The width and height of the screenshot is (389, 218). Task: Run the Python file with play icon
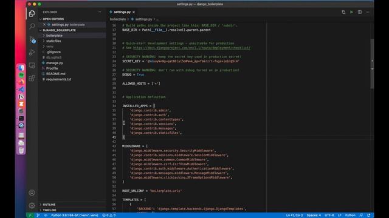click(x=351, y=12)
